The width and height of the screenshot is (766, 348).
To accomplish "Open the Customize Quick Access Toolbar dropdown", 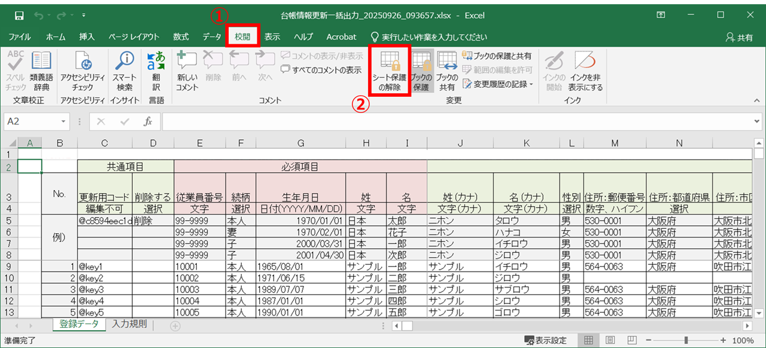I will [x=83, y=15].
